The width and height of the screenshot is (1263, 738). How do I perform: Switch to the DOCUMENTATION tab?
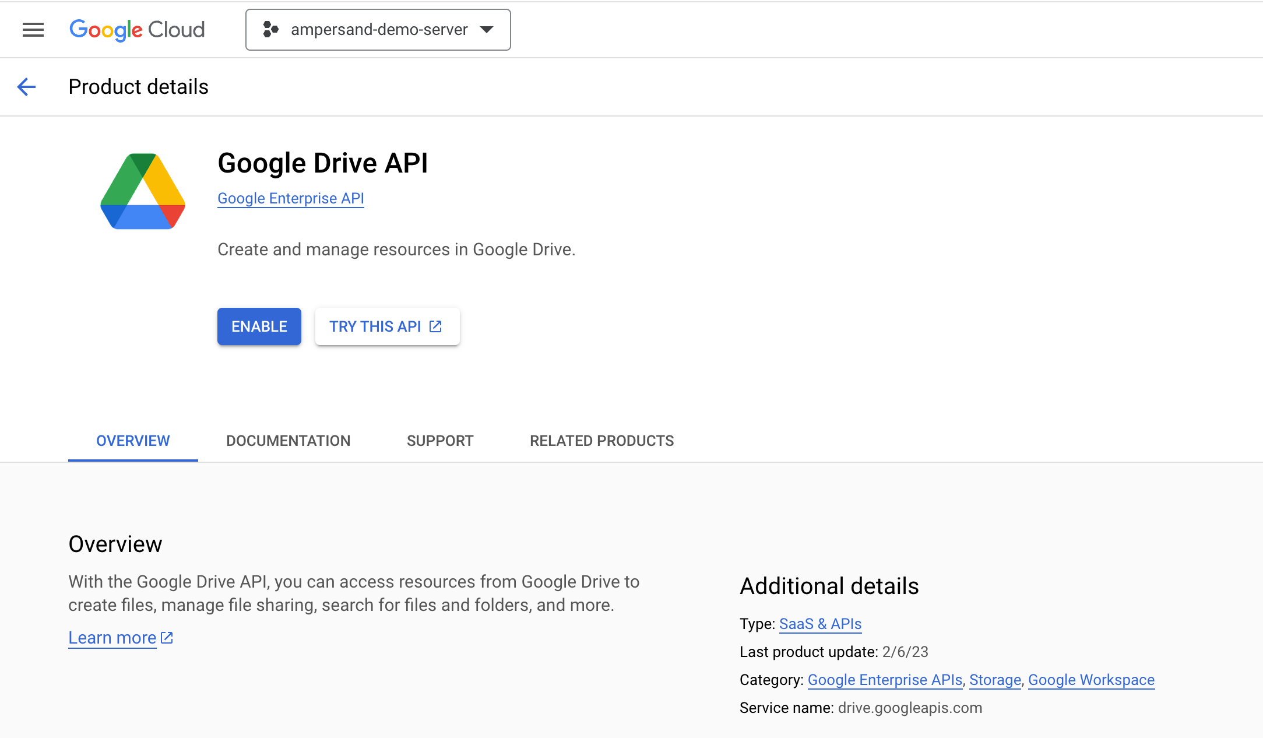point(288,441)
